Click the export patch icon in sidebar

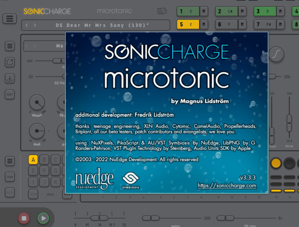[10, 62]
